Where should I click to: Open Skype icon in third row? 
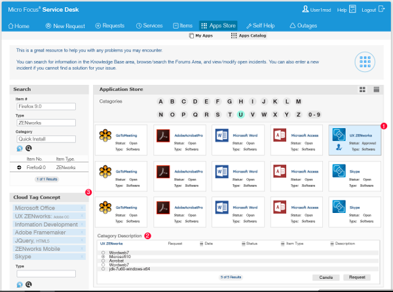(x=339, y=206)
